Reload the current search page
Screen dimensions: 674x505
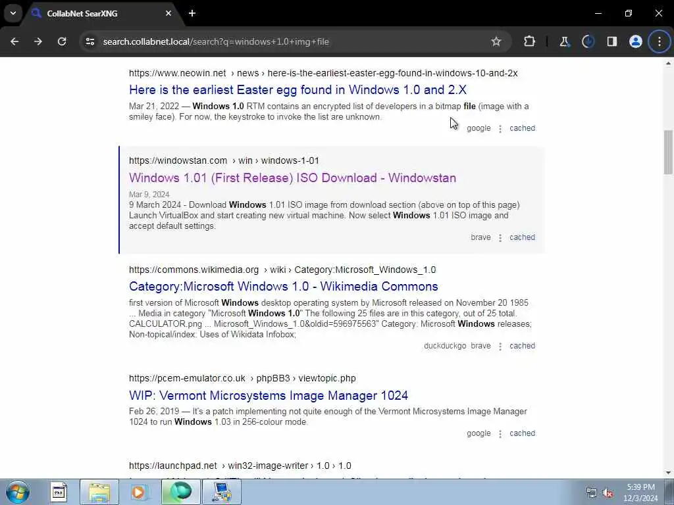[x=62, y=41]
